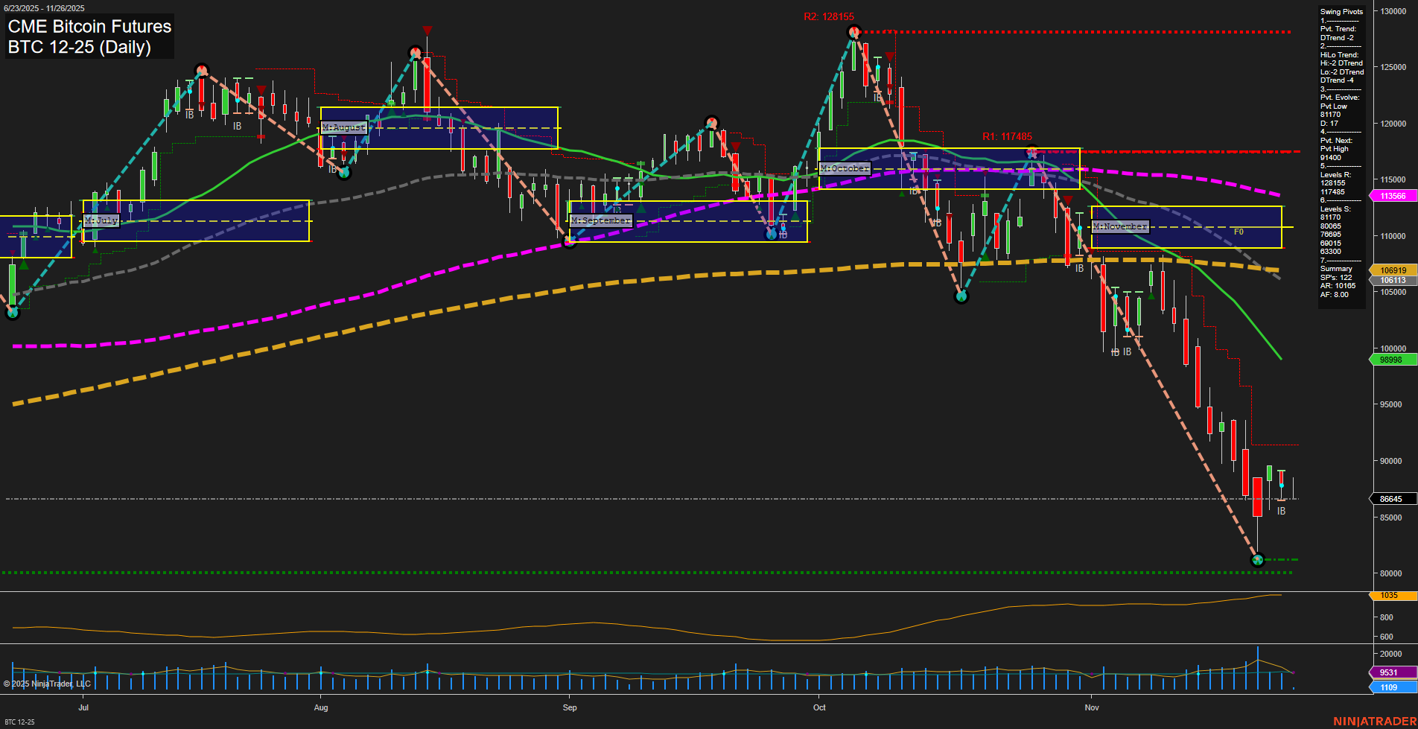Click the M:September label box
This screenshot has width=1418, height=729.
[x=600, y=220]
